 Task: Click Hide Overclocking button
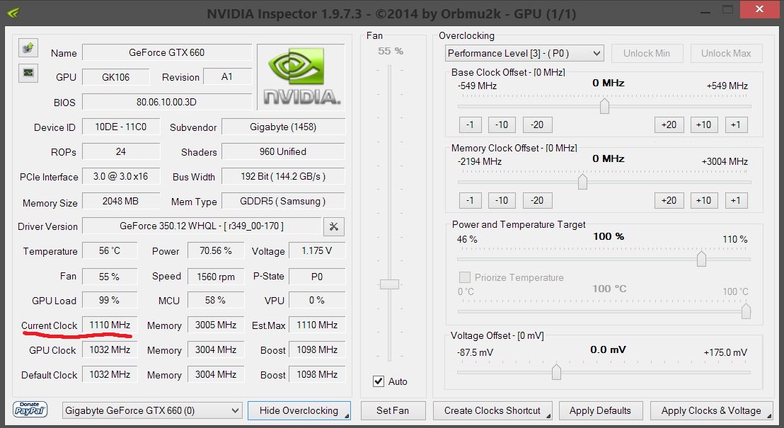pos(299,410)
